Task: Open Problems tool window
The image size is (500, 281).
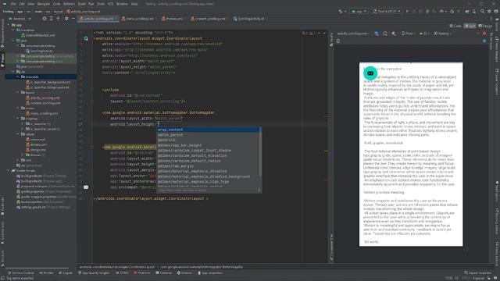Action: pyautogui.click(x=142, y=273)
